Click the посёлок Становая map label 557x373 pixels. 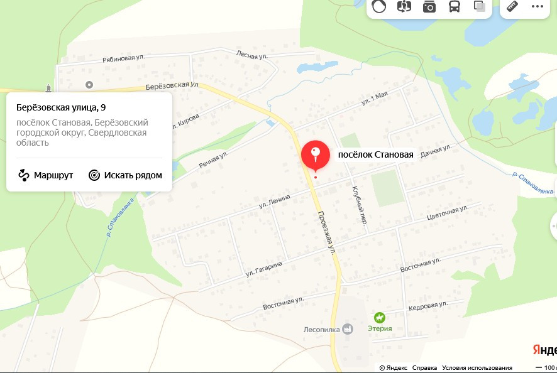pos(375,154)
